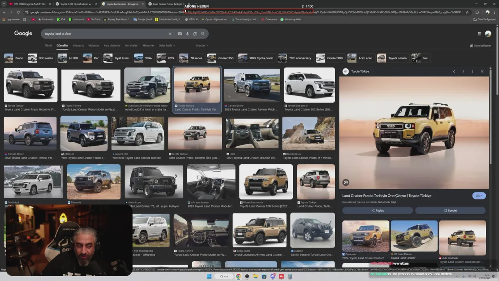Viewport: 499px width, 281px height.
Task: Switch to the Yer siteleri tab
Action: (131, 46)
